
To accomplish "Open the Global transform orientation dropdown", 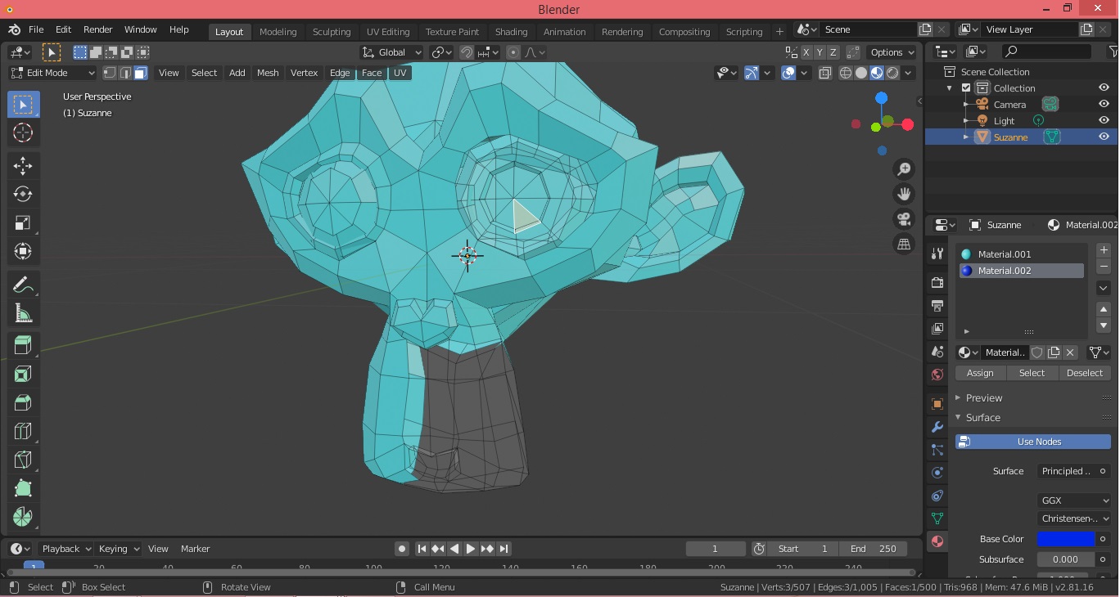I will pyautogui.click(x=391, y=52).
